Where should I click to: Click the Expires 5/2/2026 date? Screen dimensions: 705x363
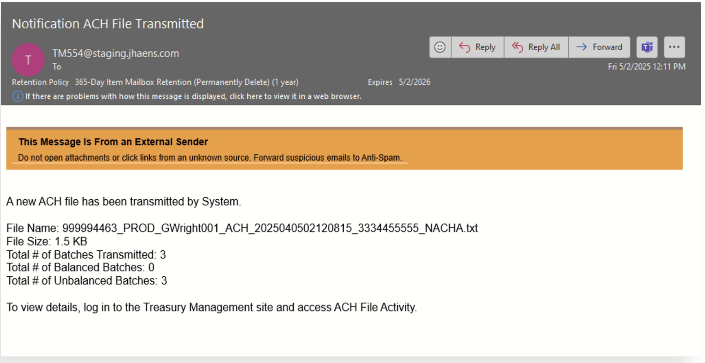414,82
